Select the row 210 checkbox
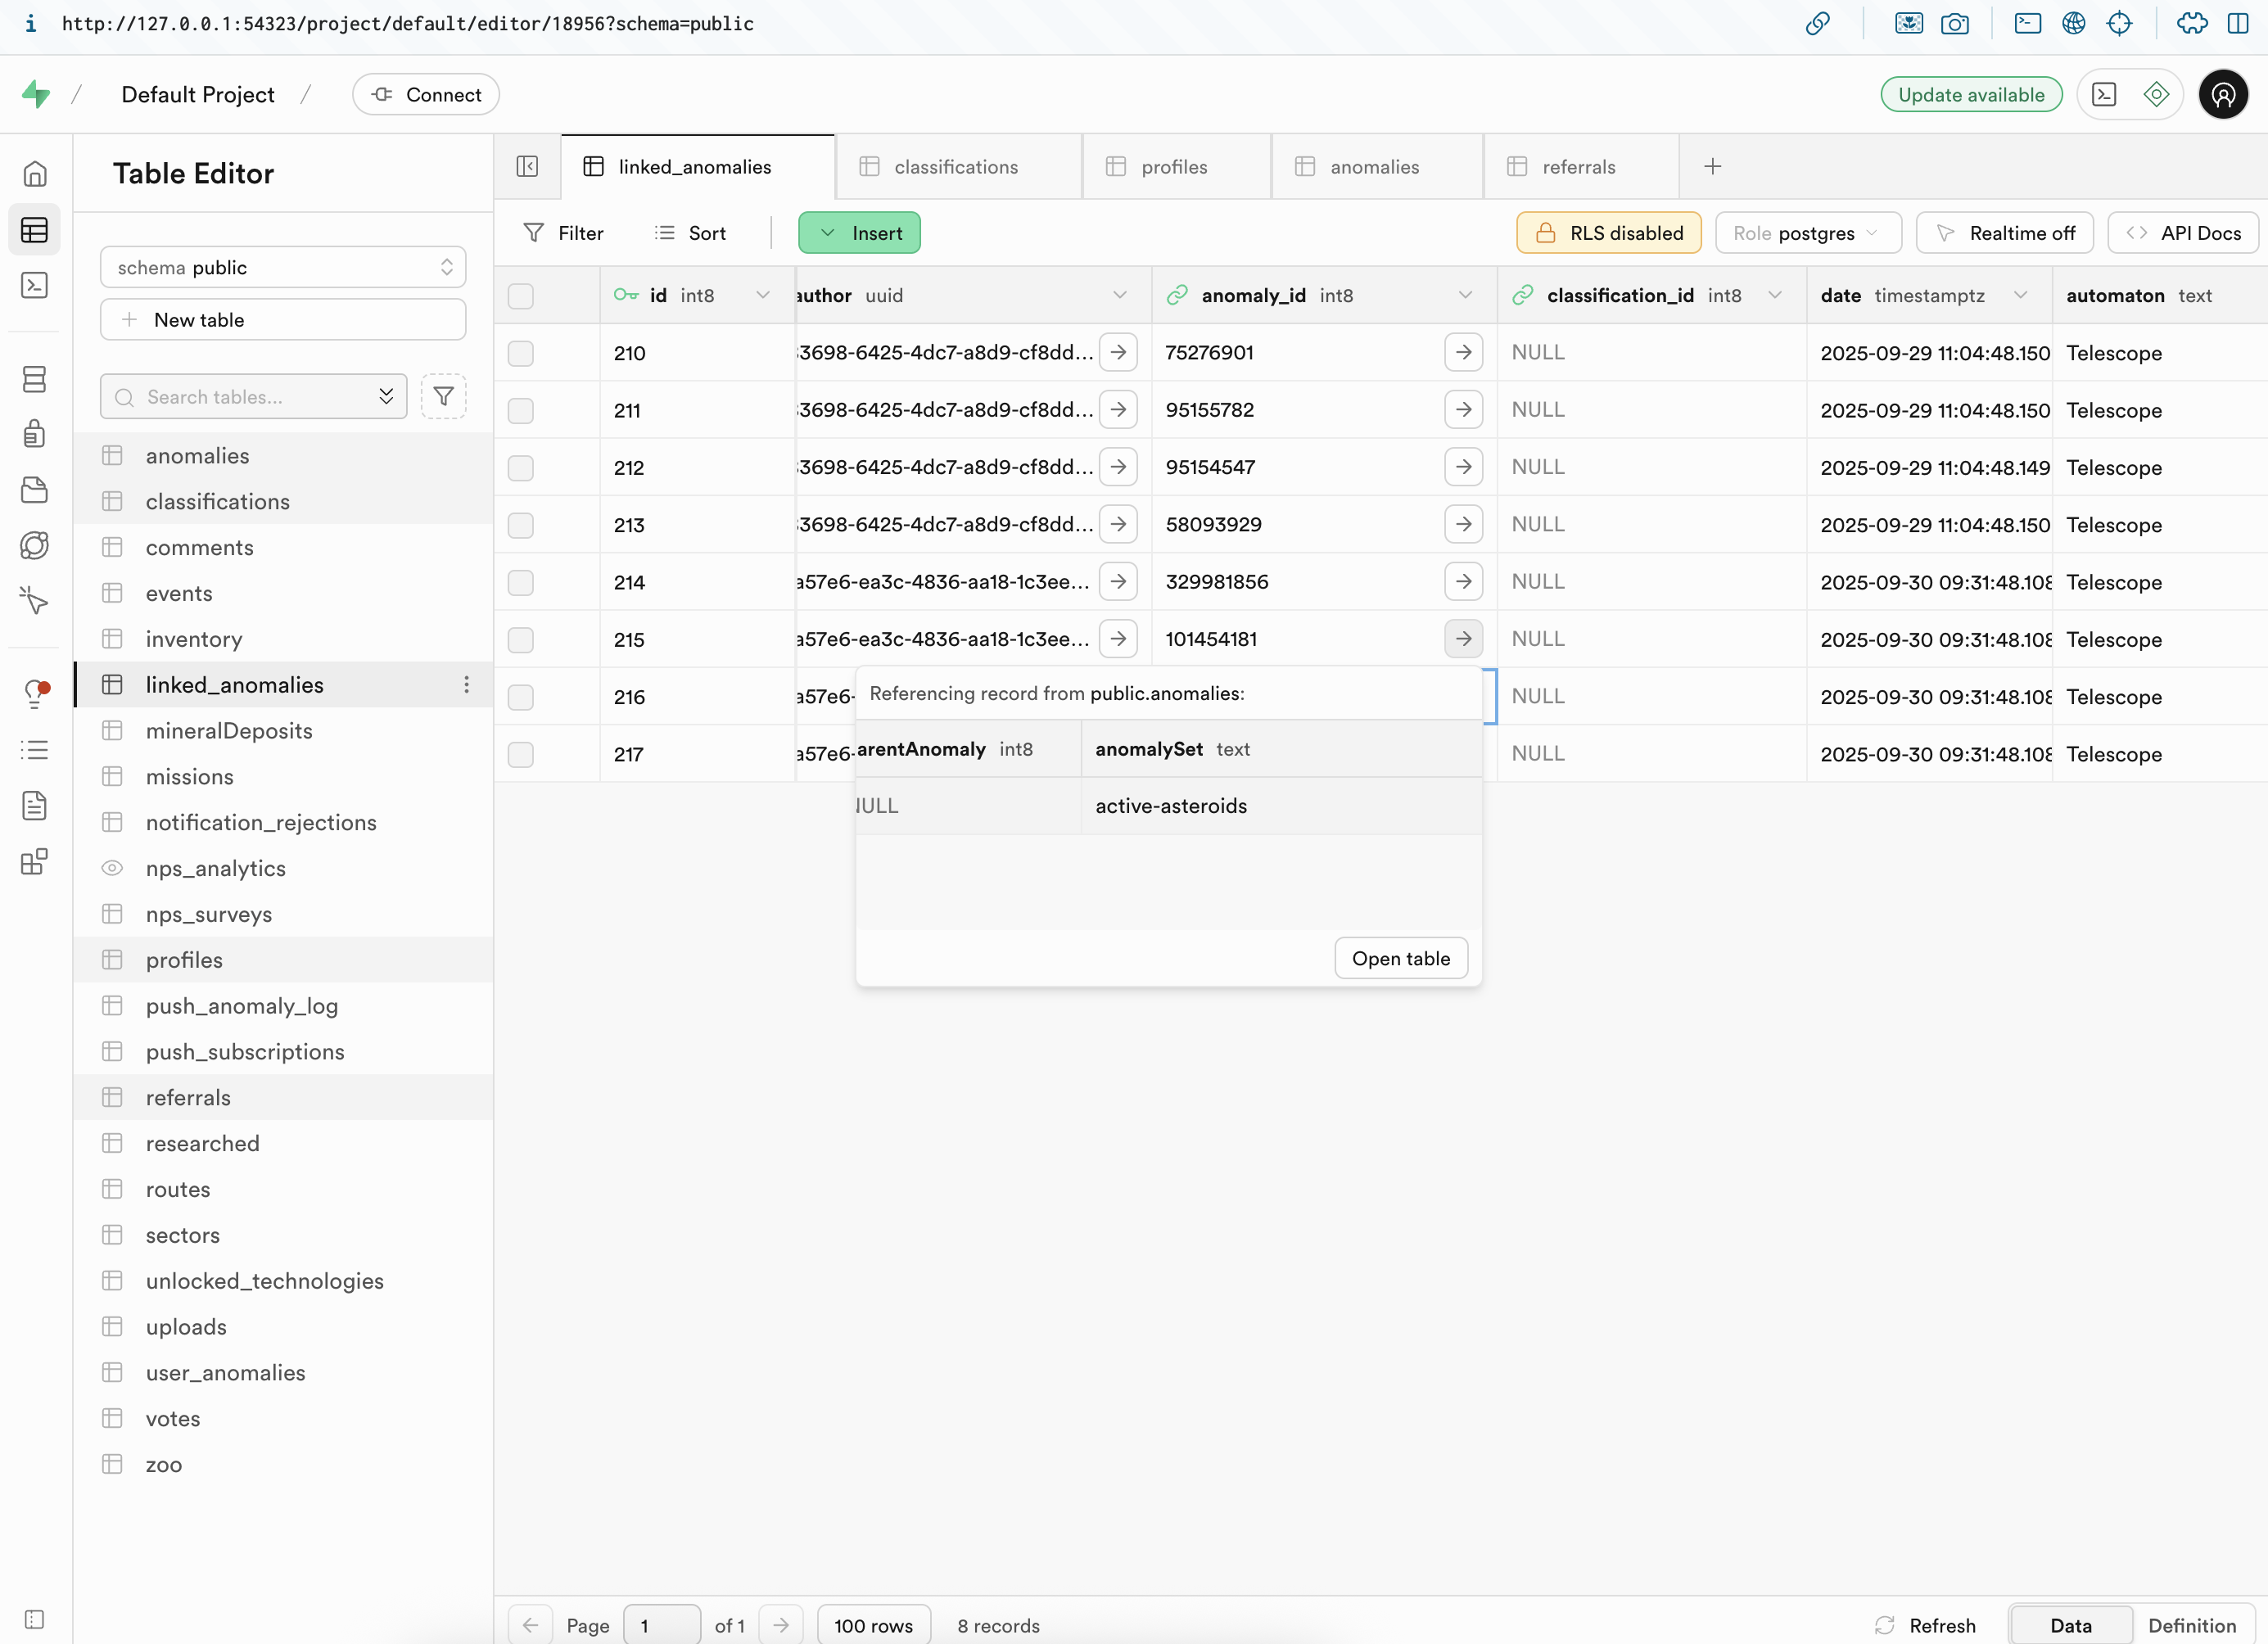 (520, 353)
